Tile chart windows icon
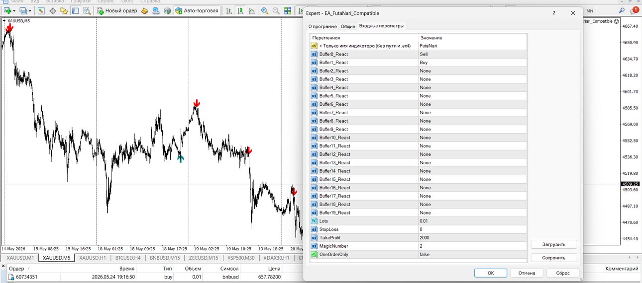 pyautogui.click(x=288, y=10)
